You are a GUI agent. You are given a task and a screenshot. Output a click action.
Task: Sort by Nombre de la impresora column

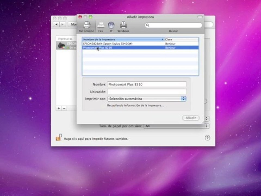[123, 39]
